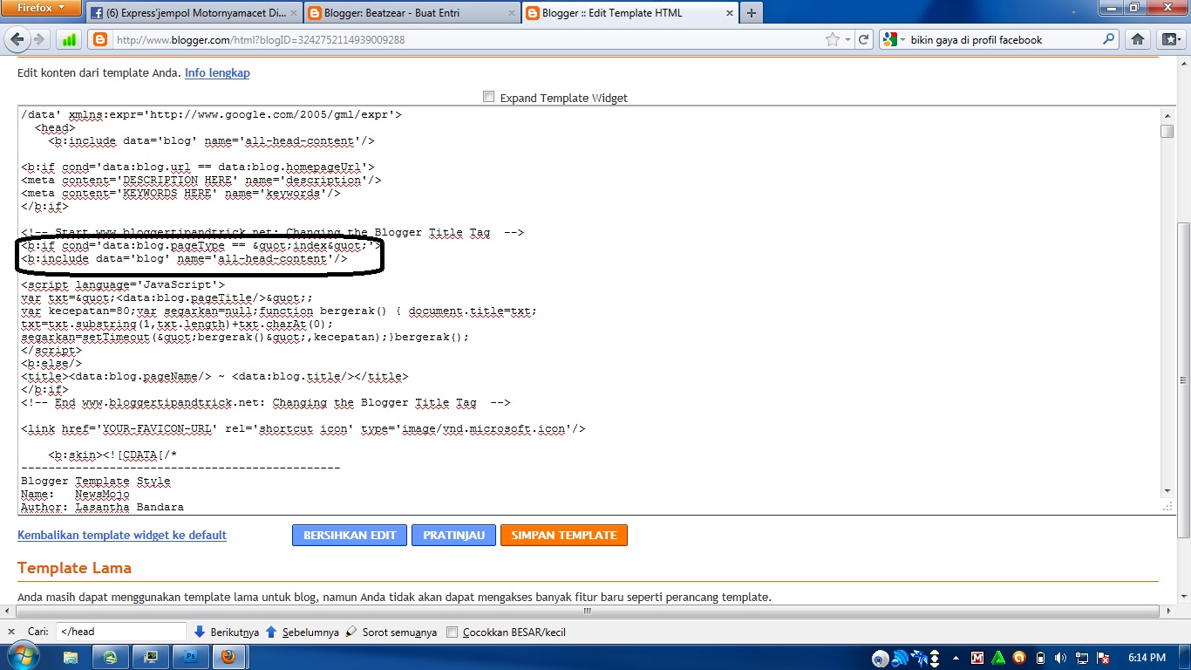Open the volume speaker tray icon
The width and height of the screenshot is (1191, 670).
coord(1060,658)
